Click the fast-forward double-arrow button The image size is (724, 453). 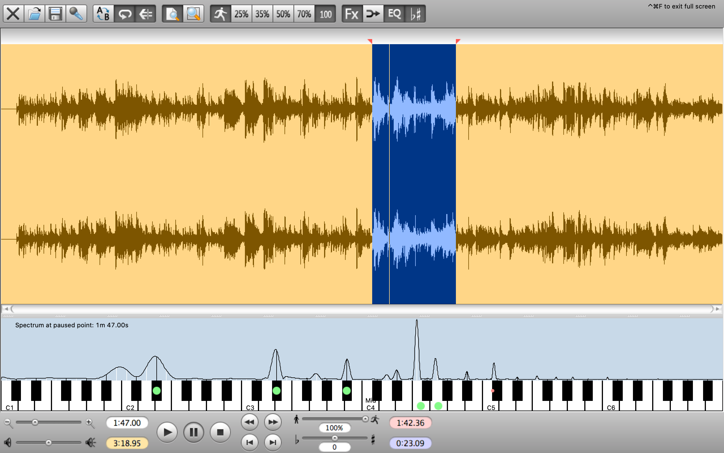[273, 422]
